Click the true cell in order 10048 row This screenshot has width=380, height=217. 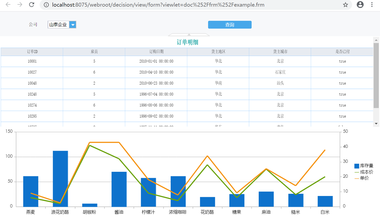click(342, 83)
